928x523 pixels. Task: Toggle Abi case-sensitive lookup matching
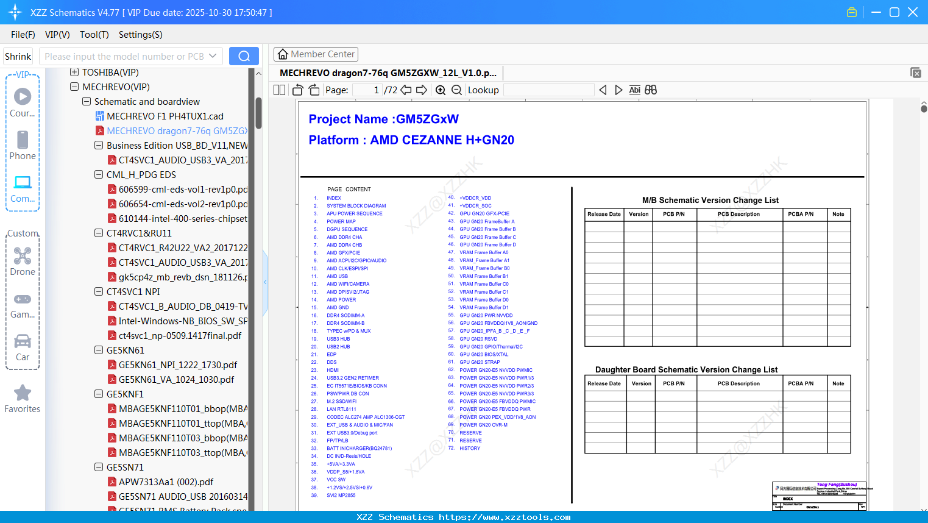[x=636, y=90]
